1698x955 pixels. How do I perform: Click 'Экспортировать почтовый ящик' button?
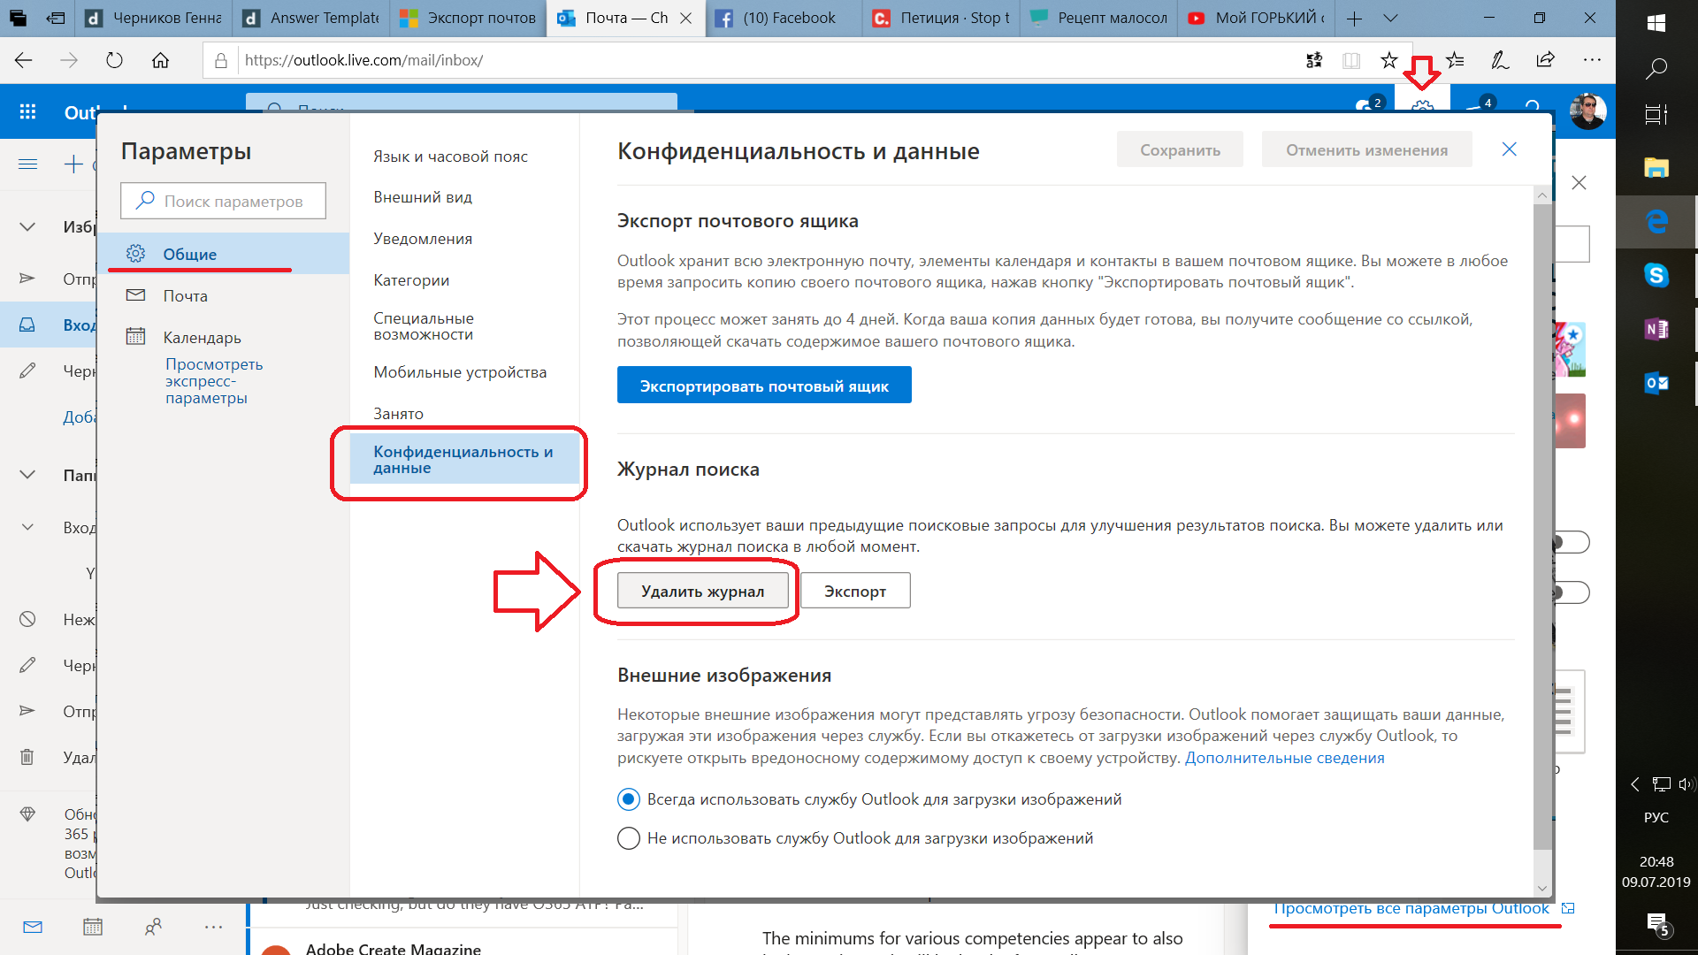(764, 385)
